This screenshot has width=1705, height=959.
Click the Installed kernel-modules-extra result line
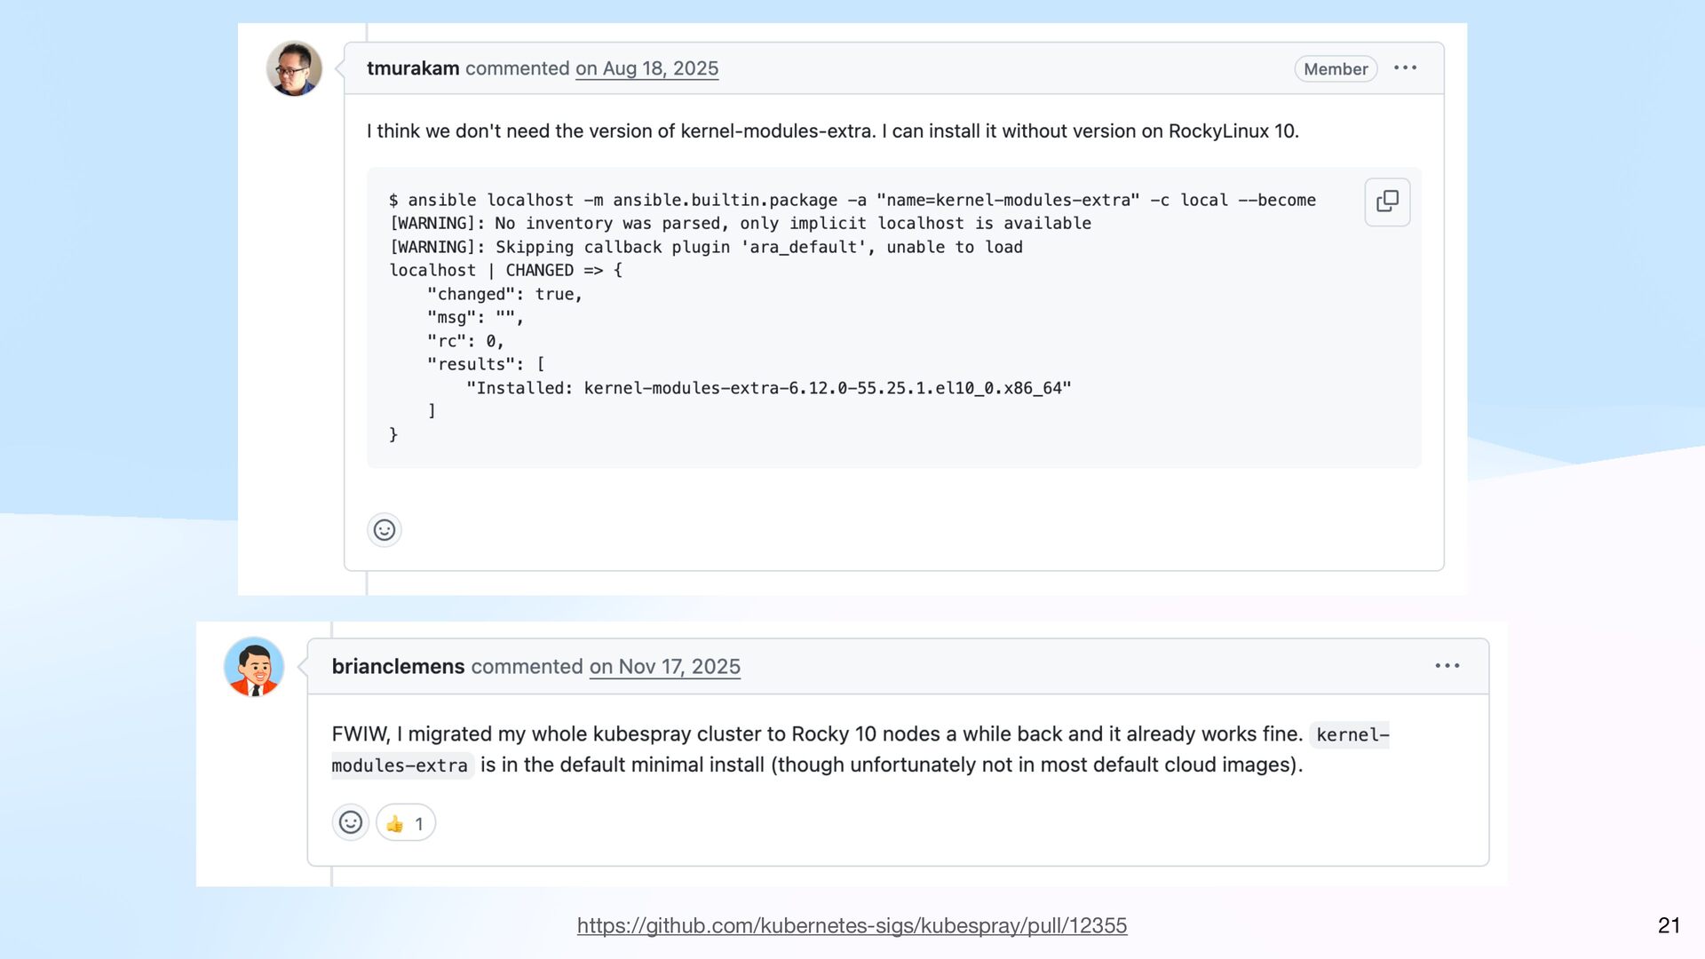click(x=768, y=388)
